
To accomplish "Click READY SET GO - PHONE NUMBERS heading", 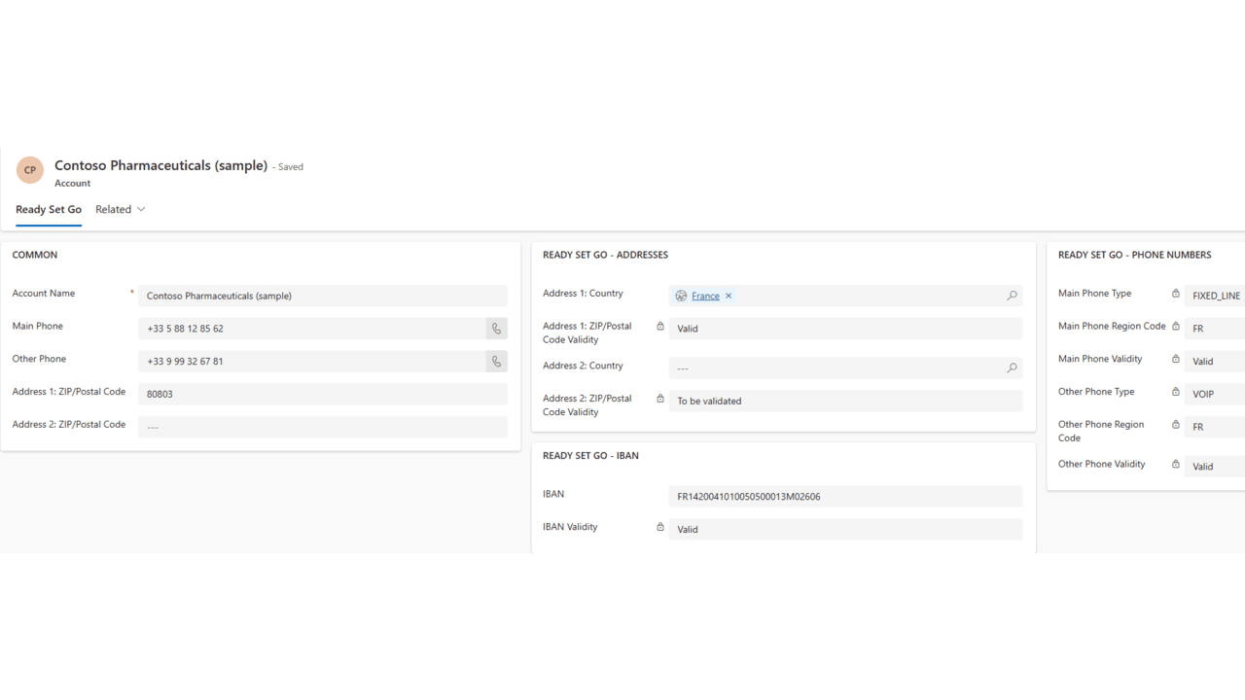I will (1134, 255).
